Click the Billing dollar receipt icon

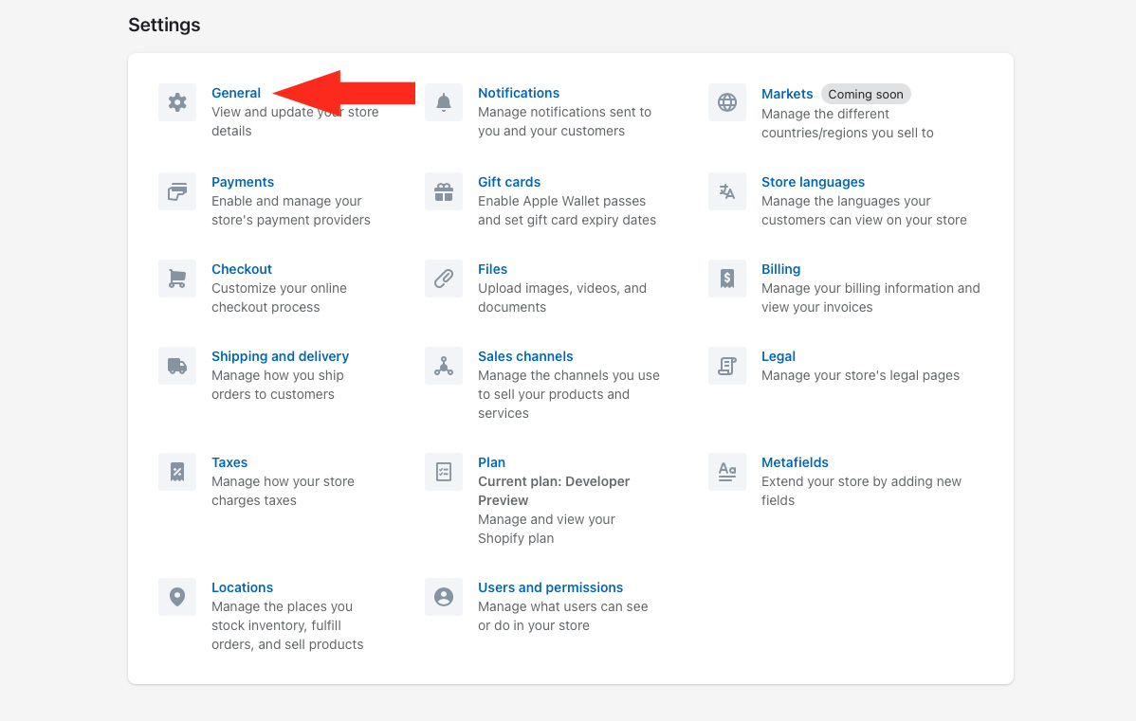[x=727, y=279]
